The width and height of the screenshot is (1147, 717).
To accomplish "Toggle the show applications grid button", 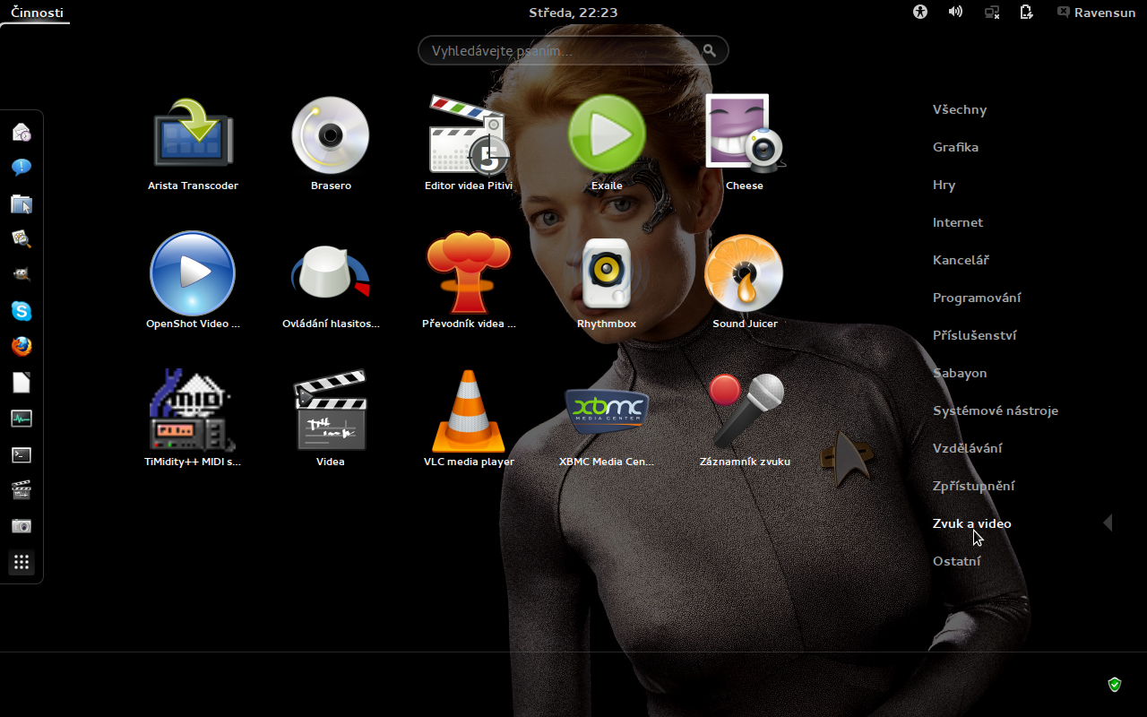I will [x=22, y=563].
